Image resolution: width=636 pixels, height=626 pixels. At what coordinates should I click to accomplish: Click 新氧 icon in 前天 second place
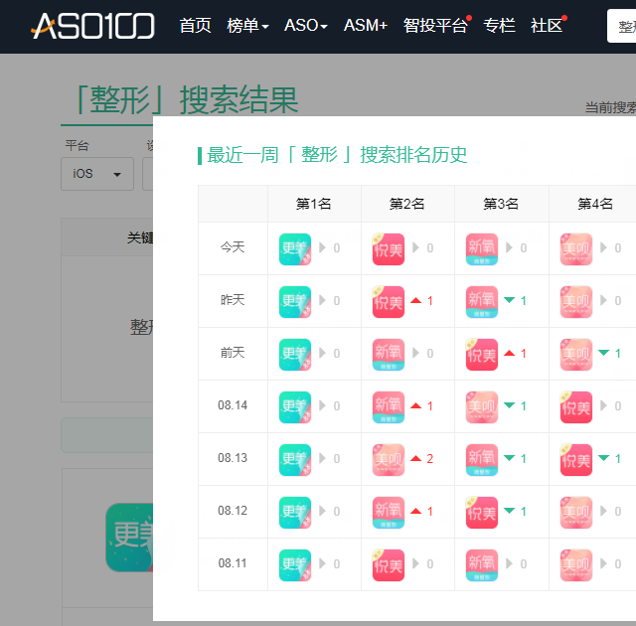coord(389,354)
